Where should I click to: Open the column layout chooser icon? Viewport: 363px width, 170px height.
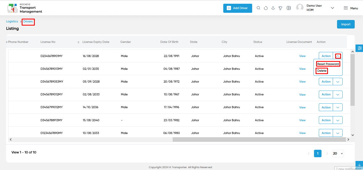(x=289, y=8)
